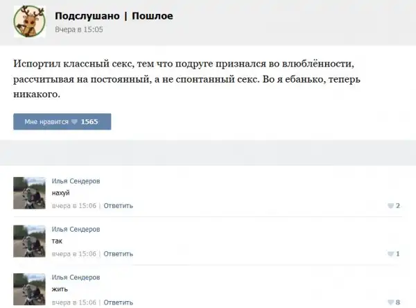Open the avatar beside the 'так' comment

coord(29,241)
